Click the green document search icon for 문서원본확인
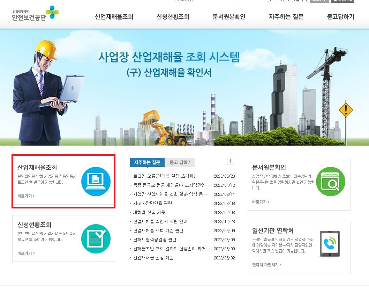The height and width of the screenshot is (287, 369). [330, 182]
